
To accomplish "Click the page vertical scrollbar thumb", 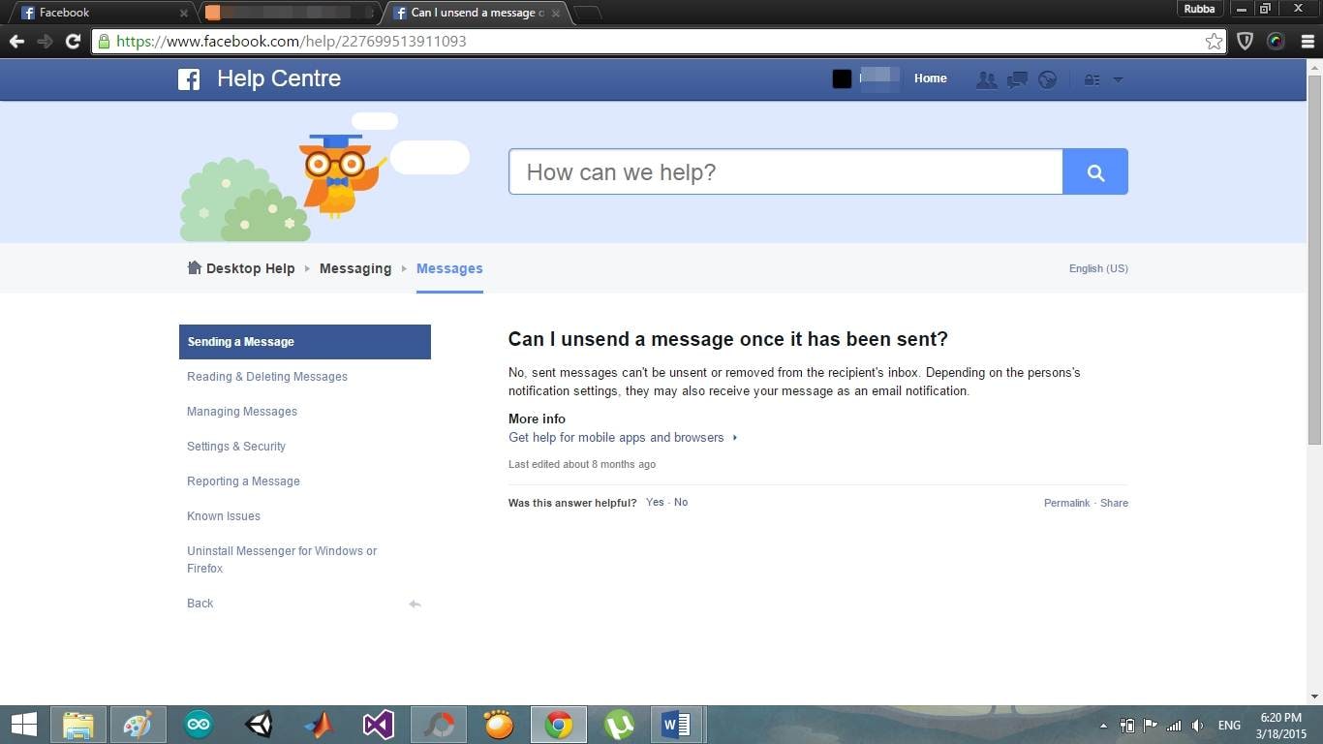I will tap(1314, 259).
